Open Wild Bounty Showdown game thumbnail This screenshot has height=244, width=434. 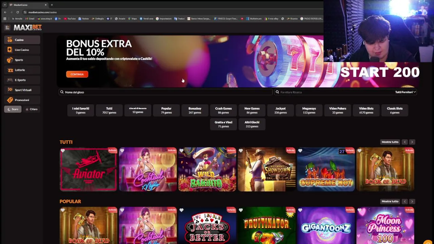[267, 169]
